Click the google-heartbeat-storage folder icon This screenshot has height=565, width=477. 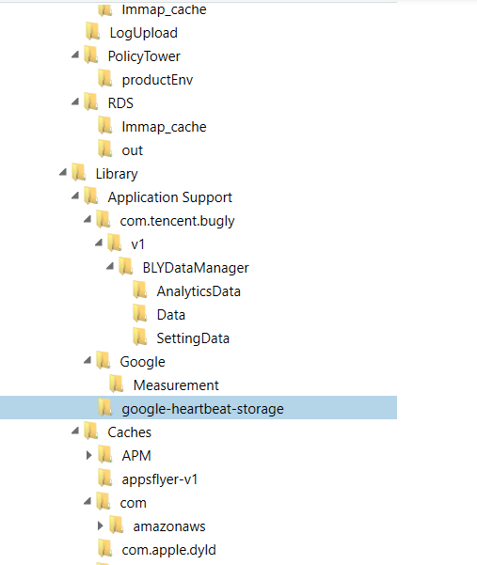click(x=105, y=408)
